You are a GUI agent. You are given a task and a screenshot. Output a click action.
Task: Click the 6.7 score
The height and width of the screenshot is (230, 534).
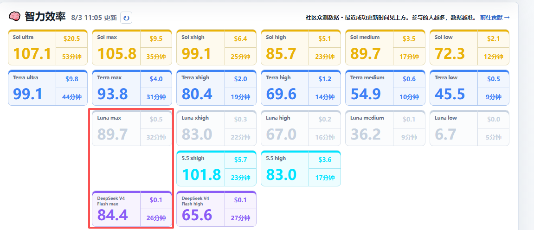point(445,134)
